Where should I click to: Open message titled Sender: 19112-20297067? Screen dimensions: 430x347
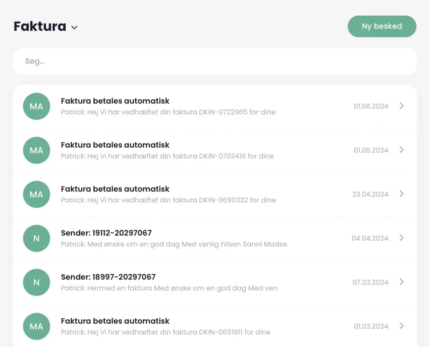click(x=215, y=238)
